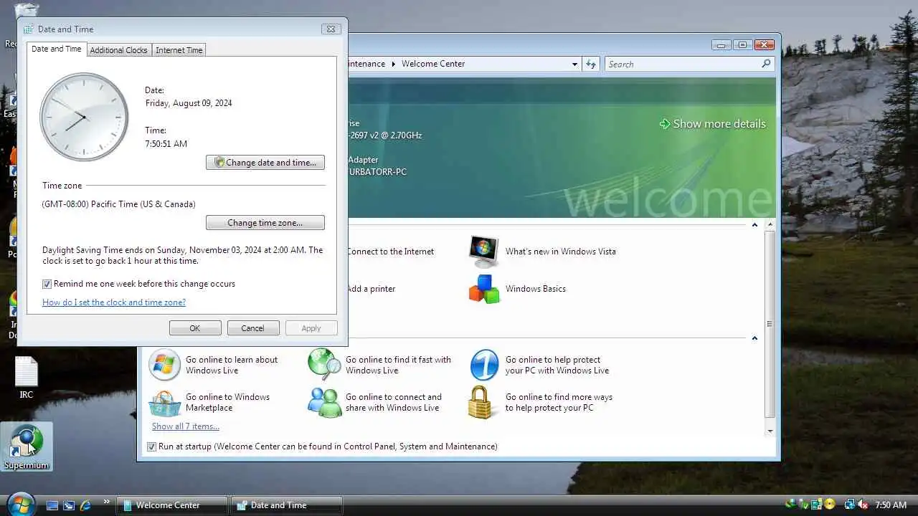The width and height of the screenshot is (918, 516).
Task: Toggle Run at startup checkbox
Action: click(x=151, y=446)
